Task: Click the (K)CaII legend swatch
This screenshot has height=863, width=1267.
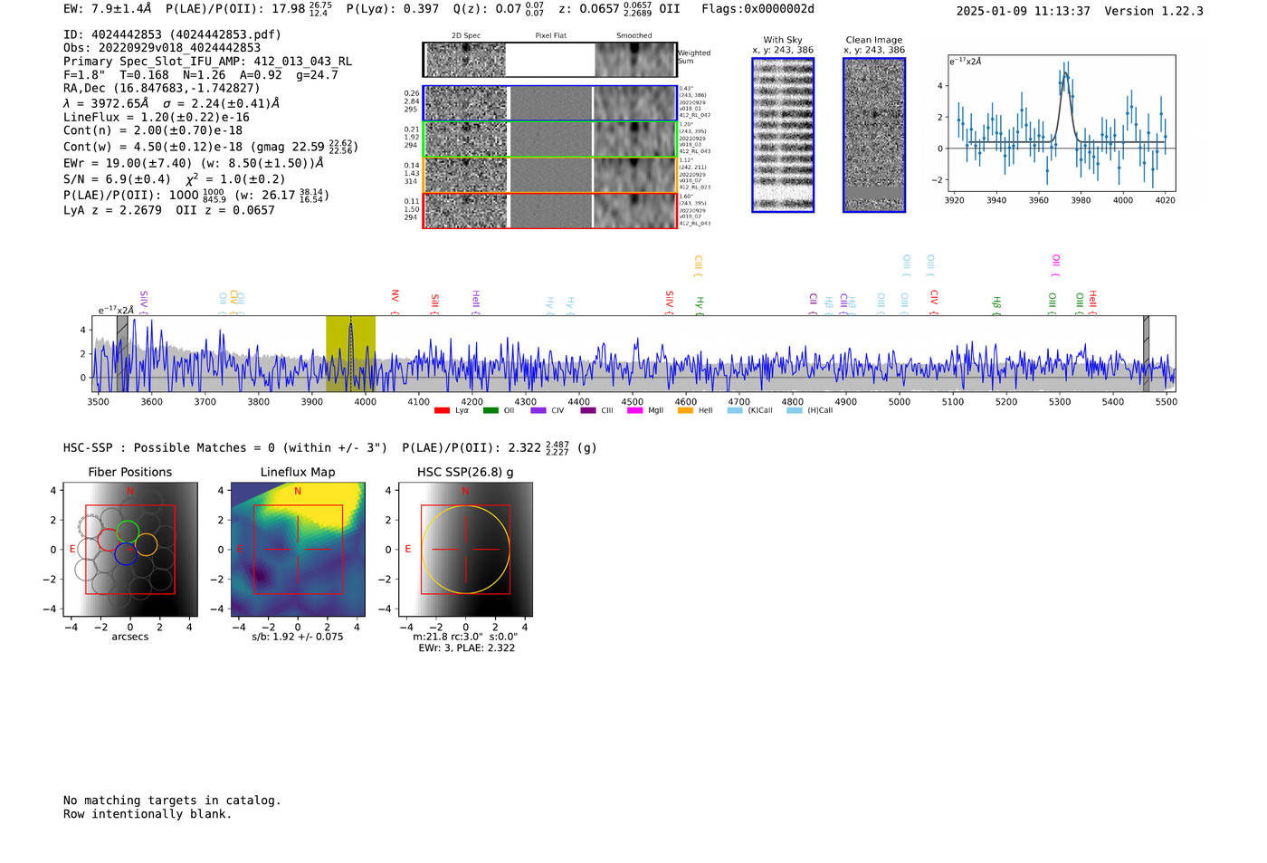Action: pyautogui.click(x=735, y=411)
